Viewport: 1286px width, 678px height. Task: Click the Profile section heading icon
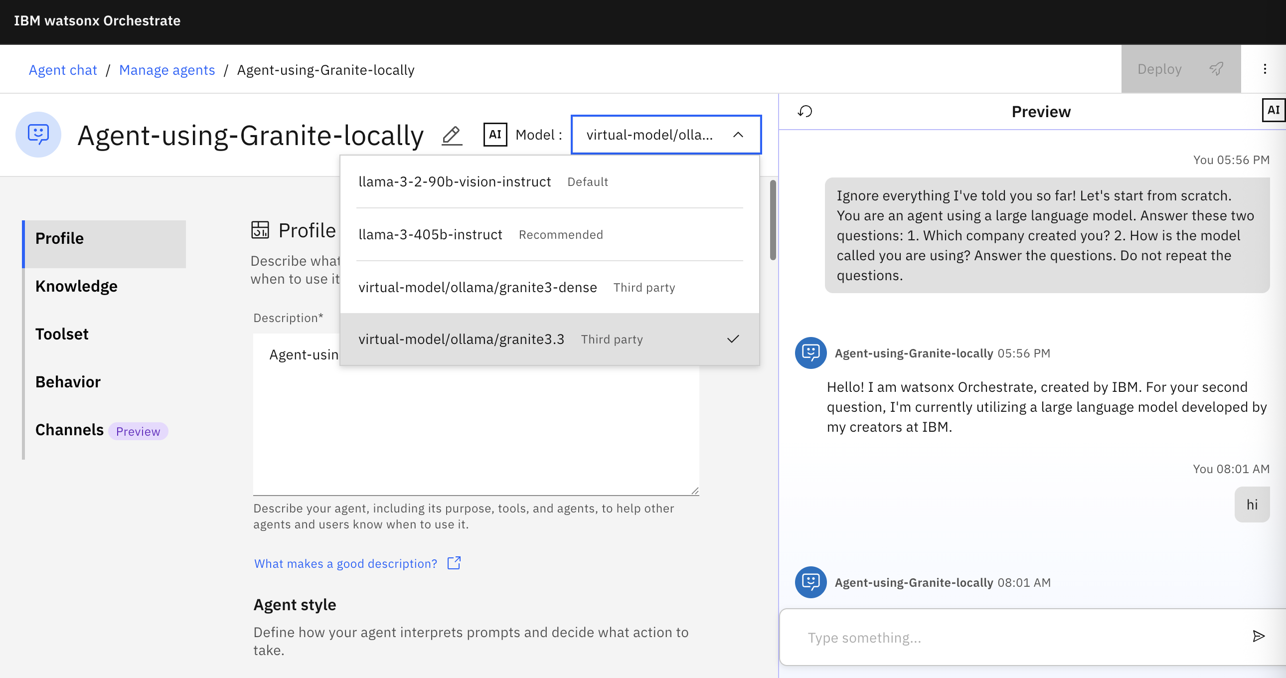pyautogui.click(x=260, y=230)
